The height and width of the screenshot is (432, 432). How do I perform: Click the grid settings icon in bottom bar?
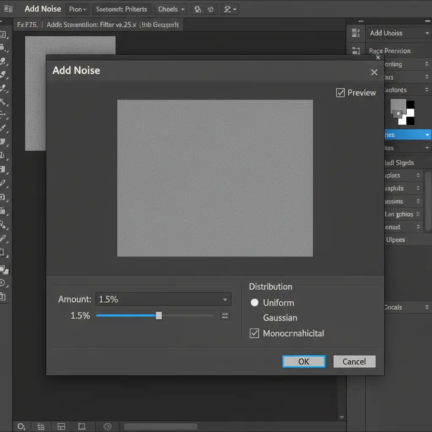(41, 426)
